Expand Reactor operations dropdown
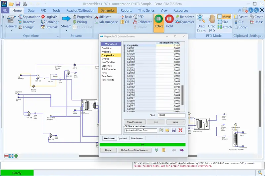265x176 pixels. click(x=27, y=22)
